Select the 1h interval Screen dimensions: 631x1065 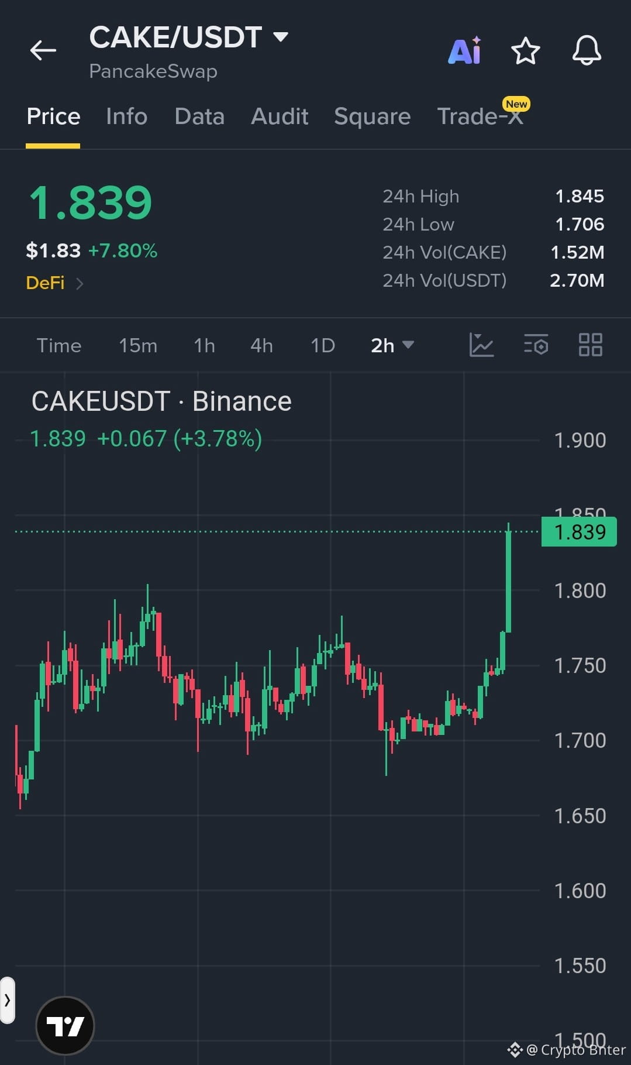click(205, 345)
